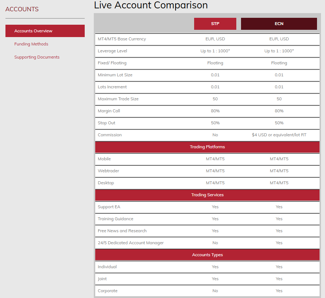The width and height of the screenshot is (325, 298).
Task: Select the Leverage Level row label
Action: (112, 51)
